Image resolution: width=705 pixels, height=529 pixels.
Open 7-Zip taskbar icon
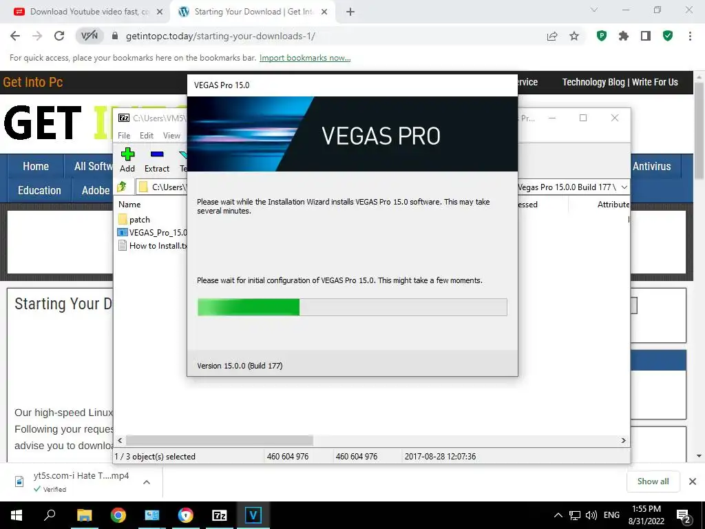coord(219,515)
